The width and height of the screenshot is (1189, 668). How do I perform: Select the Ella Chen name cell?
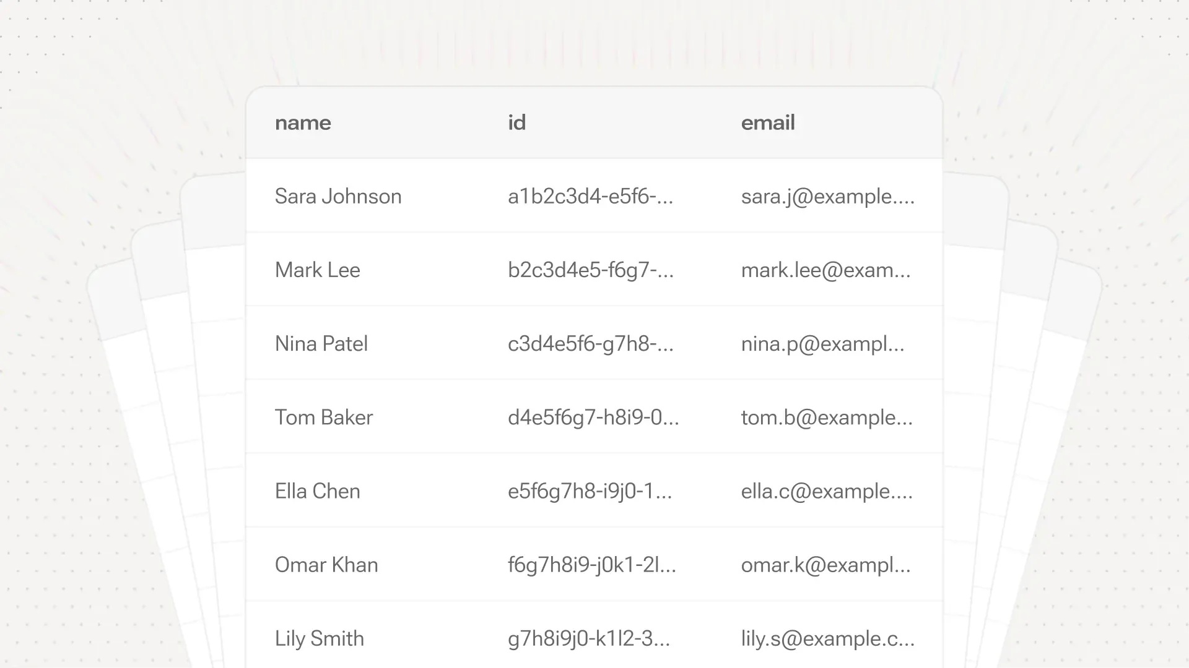click(317, 491)
